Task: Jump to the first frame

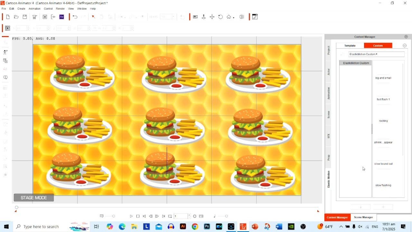Action: [x=144, y=216]
